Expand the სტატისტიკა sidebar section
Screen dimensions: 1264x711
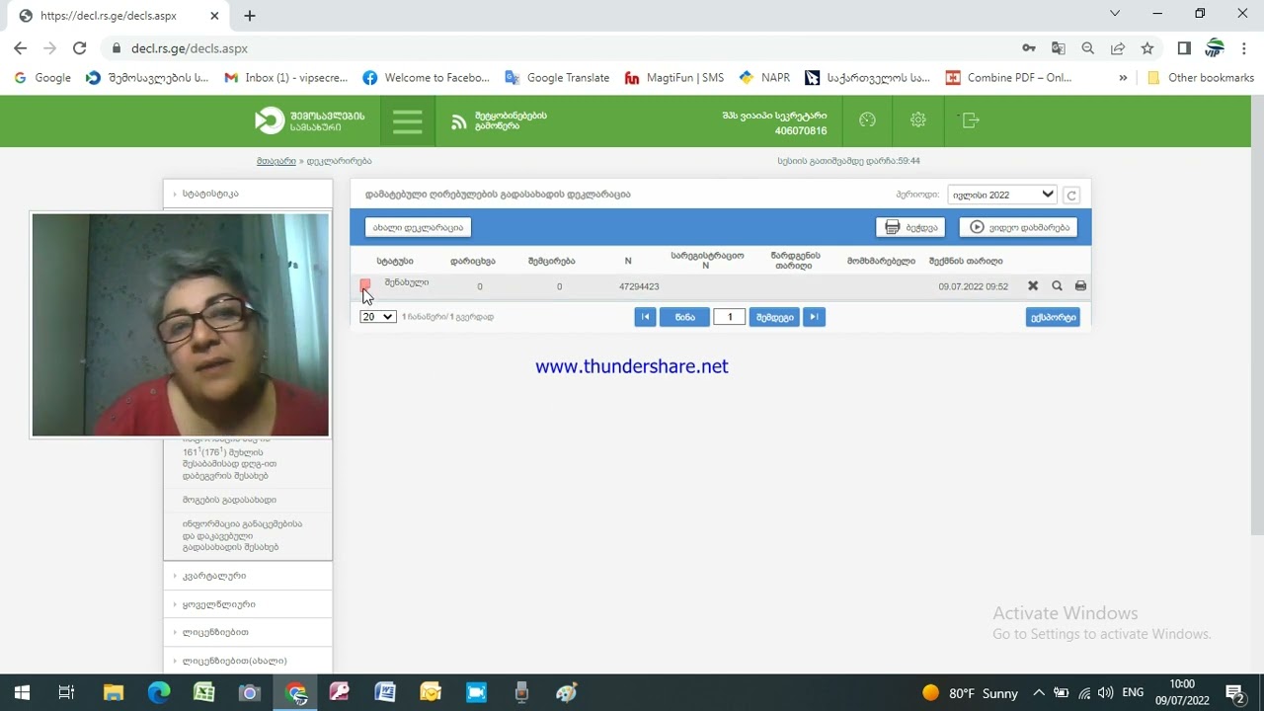coord(248,194)
